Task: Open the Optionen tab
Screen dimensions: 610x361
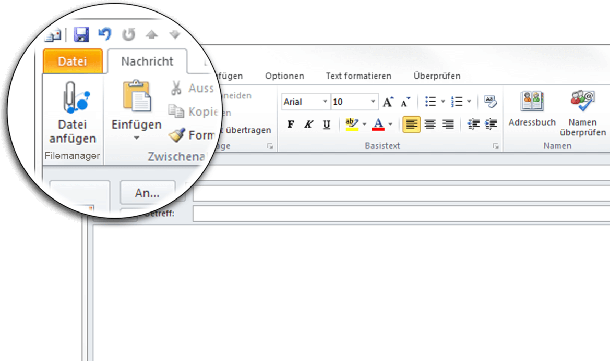Action: point(284,76)
